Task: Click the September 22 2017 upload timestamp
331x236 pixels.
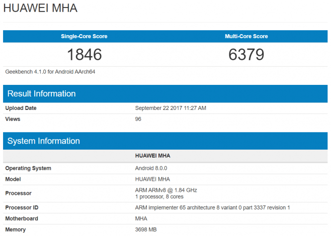Action: pos(171,108)
